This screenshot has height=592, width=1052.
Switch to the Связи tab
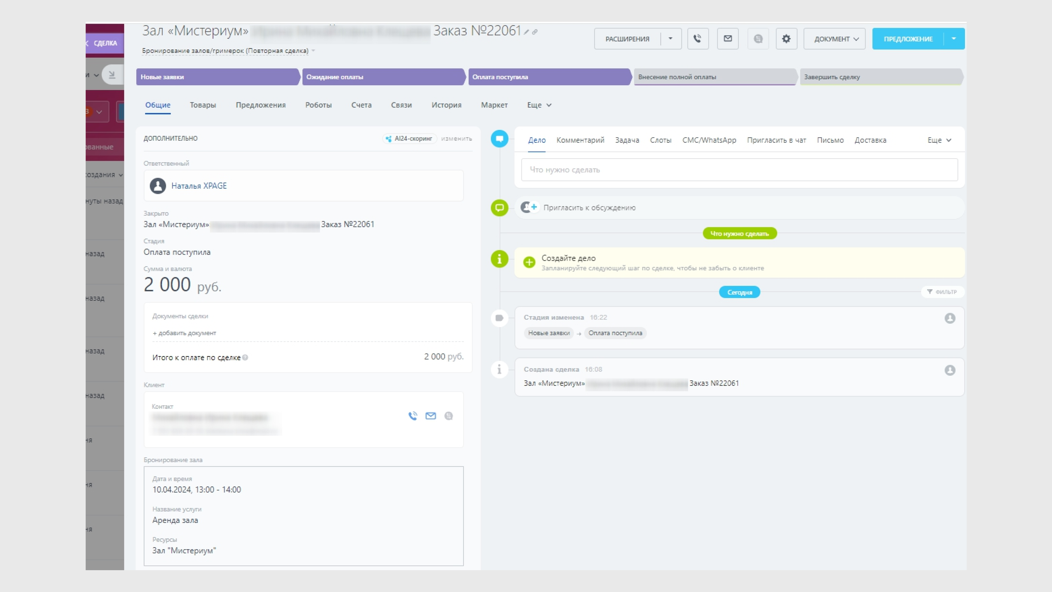pos(401,105)
